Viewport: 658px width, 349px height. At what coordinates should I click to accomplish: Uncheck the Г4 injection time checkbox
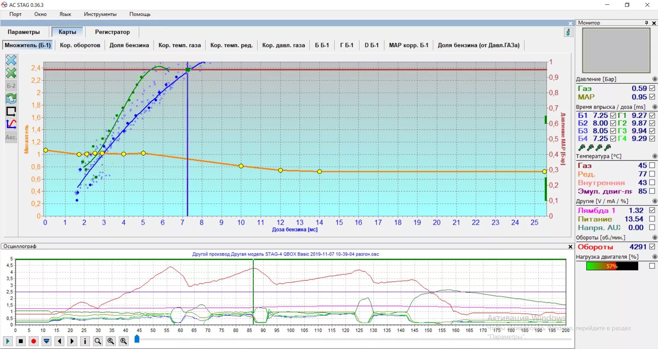click(652, 139)
